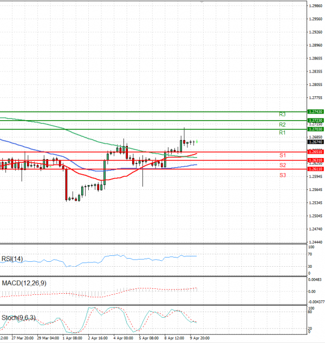Click the 2 Apr 16:00 time label
The width and height of the screenshot is (325, 343).
(x=98, y=338)
